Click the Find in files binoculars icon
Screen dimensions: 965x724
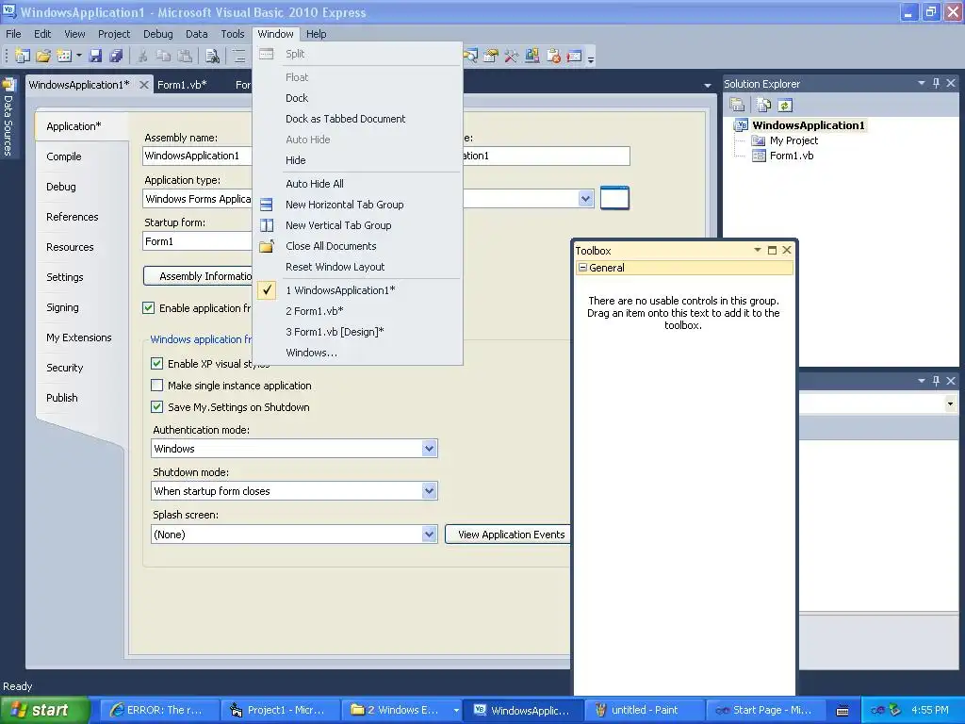(x=213, y=56)
